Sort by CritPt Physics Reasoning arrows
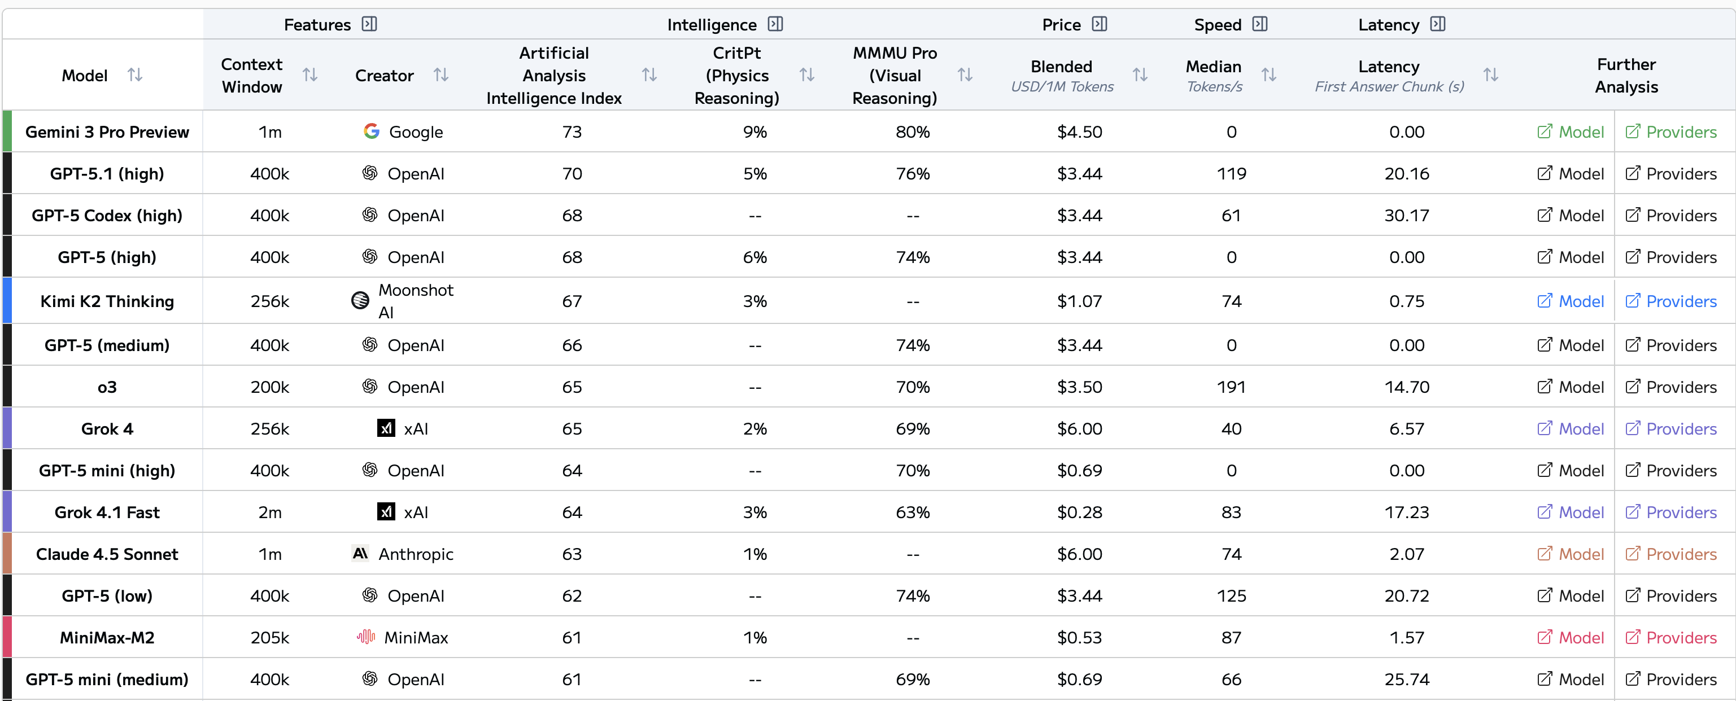 click(x=806, y=75)
